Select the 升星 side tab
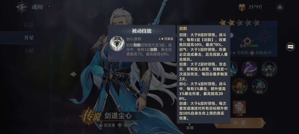 (29, 38)
